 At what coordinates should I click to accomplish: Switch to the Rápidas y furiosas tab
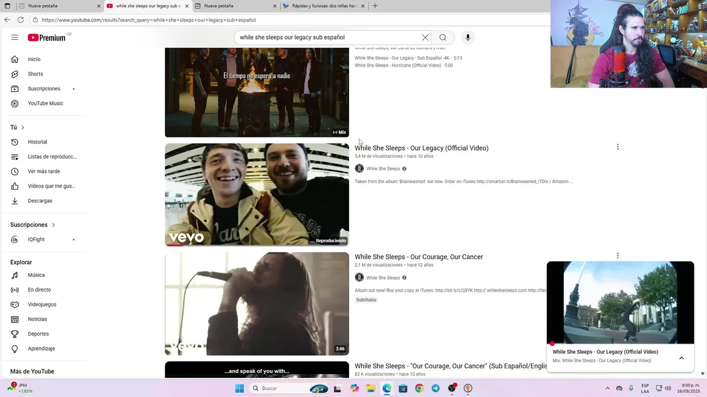pos(323,6)
